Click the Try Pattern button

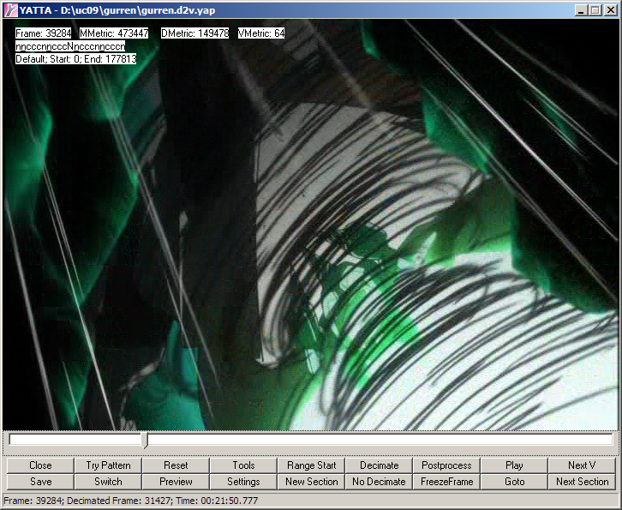click(x=108, y=465)
